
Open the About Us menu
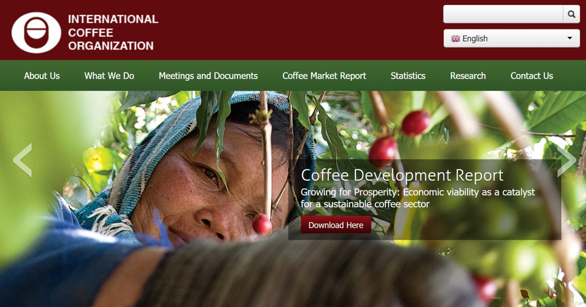(42, 76)
